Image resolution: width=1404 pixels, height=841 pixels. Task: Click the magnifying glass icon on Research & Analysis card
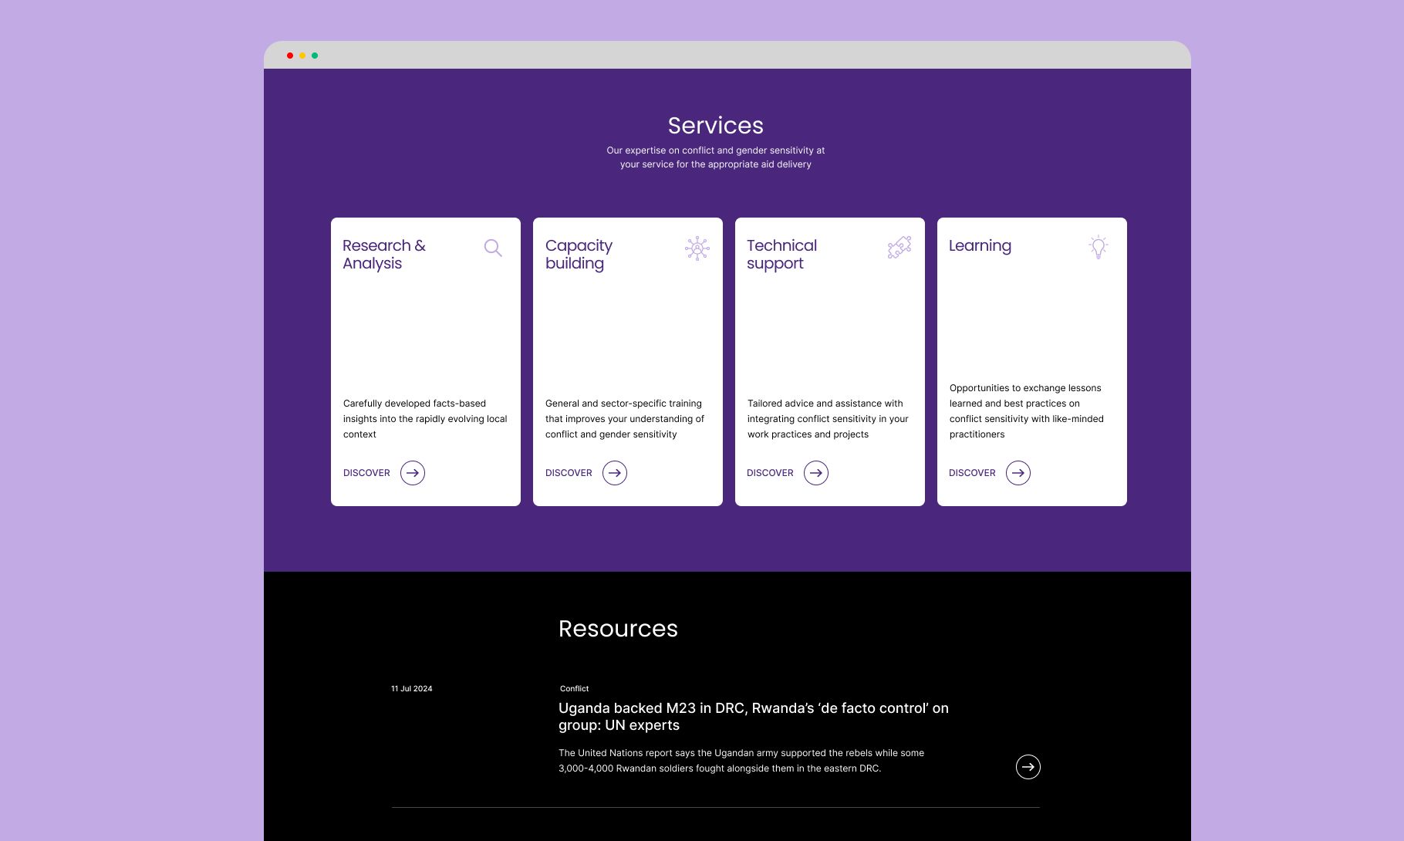point(494,248)
